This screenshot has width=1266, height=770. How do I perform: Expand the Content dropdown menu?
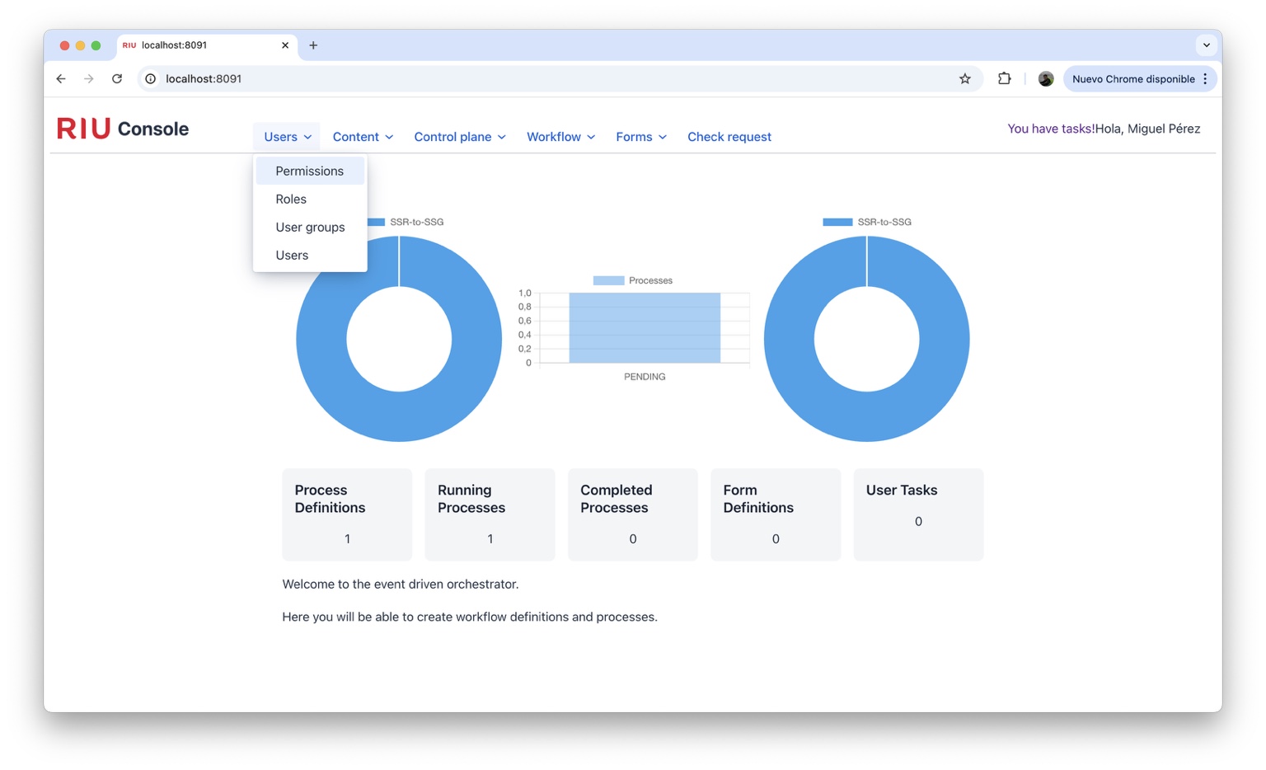click(x=362, y=136)
